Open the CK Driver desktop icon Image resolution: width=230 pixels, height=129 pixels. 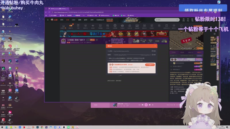tap(10, 91)
